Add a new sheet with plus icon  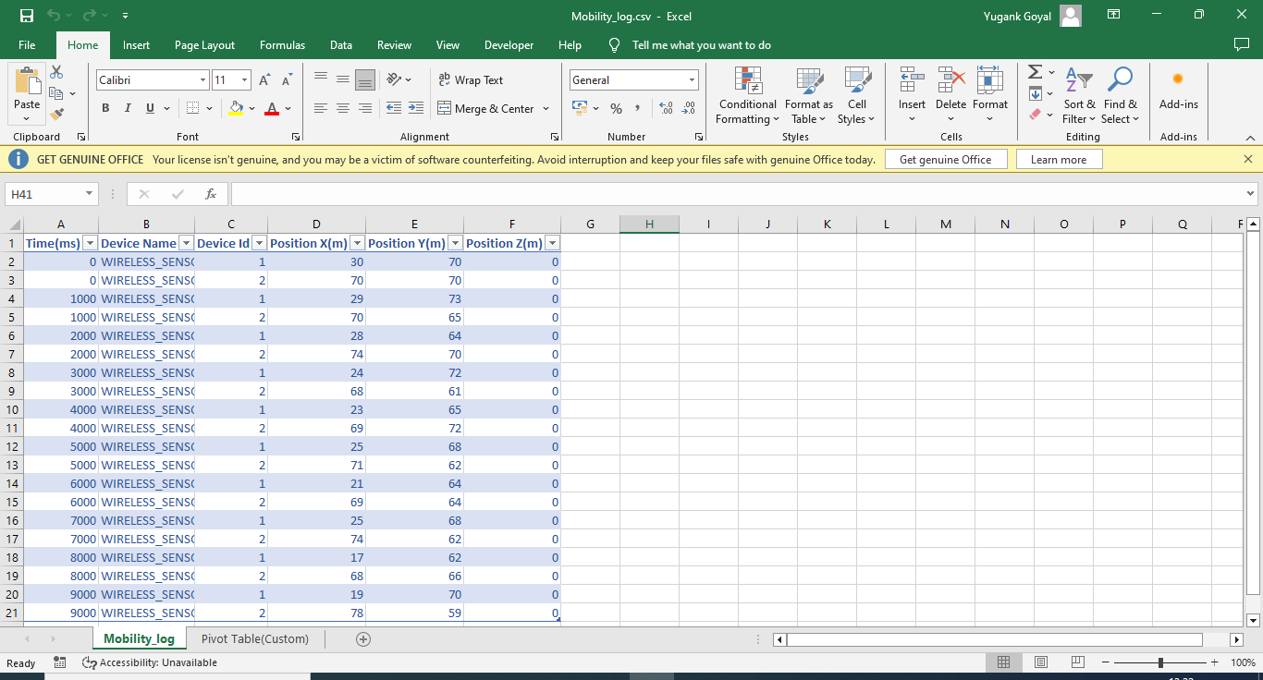[x=363, y=639]
